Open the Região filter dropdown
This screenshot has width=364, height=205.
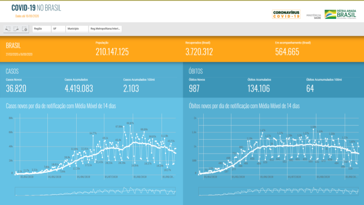[42, 29]
